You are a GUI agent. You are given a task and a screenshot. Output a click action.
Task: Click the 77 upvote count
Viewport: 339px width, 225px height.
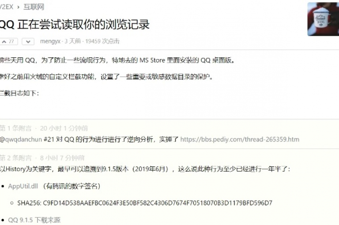(11, 41)
